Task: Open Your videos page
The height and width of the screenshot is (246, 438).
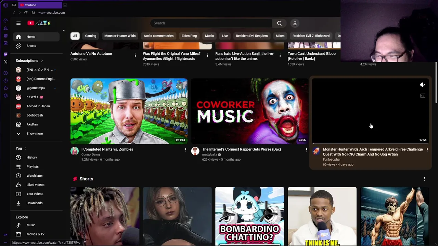Action: click(x=36, y=194)
